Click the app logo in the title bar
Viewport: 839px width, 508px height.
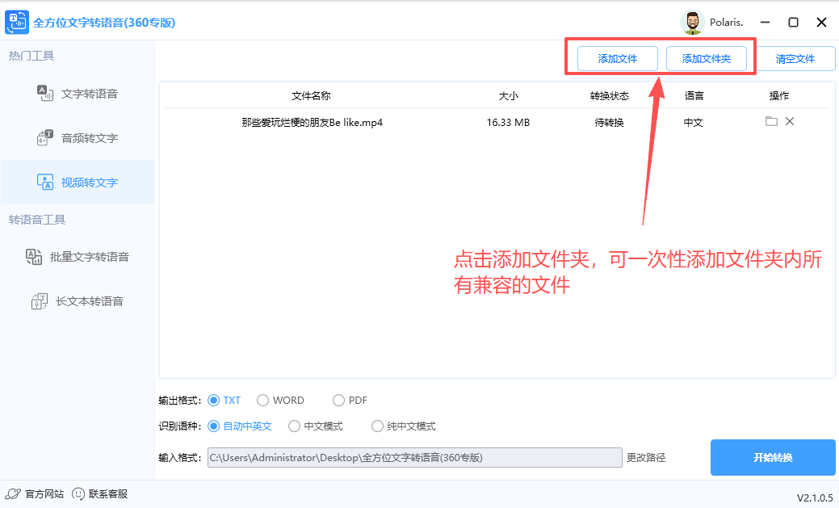[x=17, y=22]
